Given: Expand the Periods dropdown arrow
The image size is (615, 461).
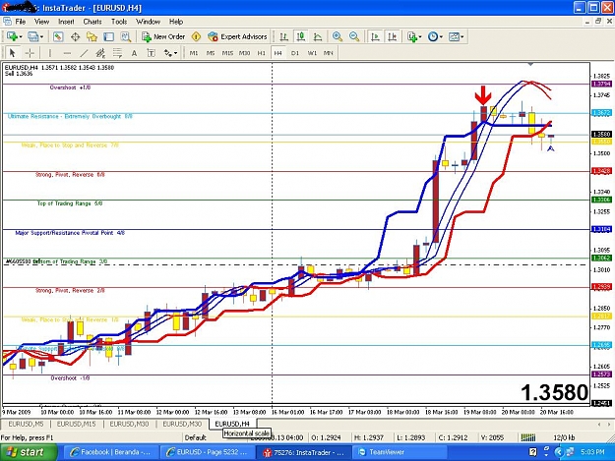Looking at the screenshot, I should tap(441, 36).
